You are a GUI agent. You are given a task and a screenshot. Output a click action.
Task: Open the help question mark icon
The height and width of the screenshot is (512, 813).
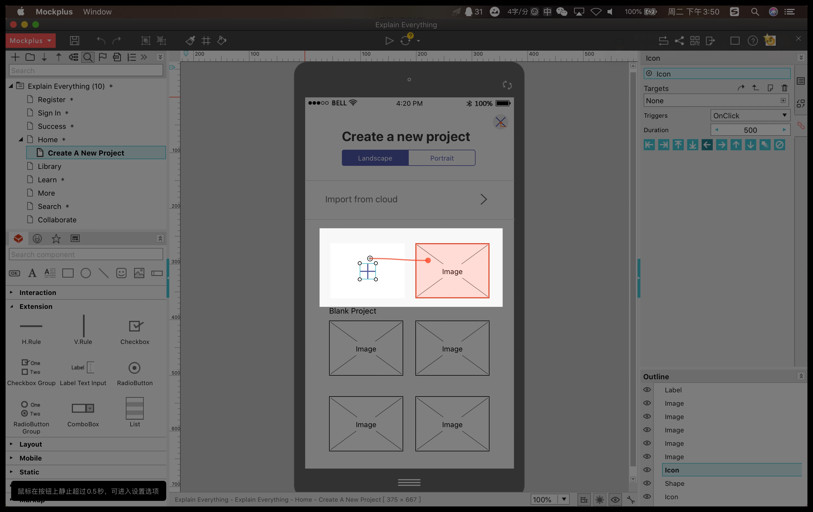click(753, 41)
